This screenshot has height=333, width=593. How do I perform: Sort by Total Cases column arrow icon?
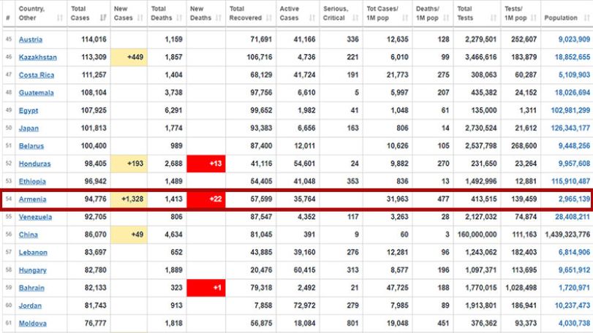(103, 18)
